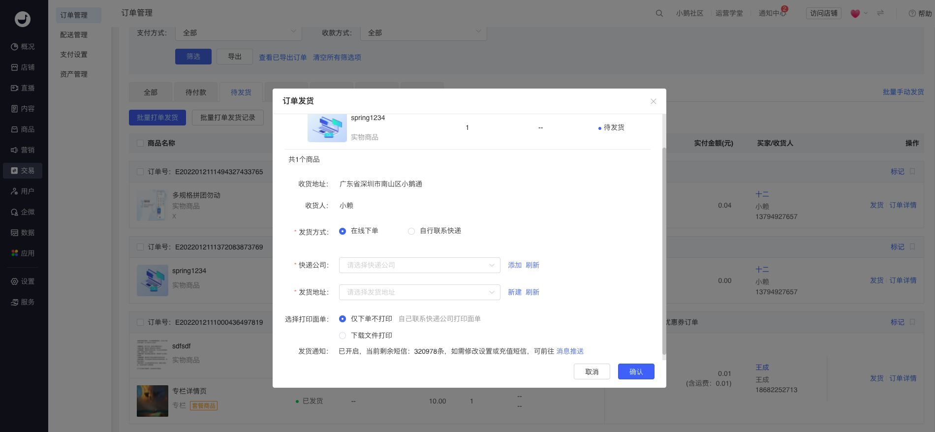Open 配送管理 in the submenu
The image size is (935, 432).
tap(74, 35)
